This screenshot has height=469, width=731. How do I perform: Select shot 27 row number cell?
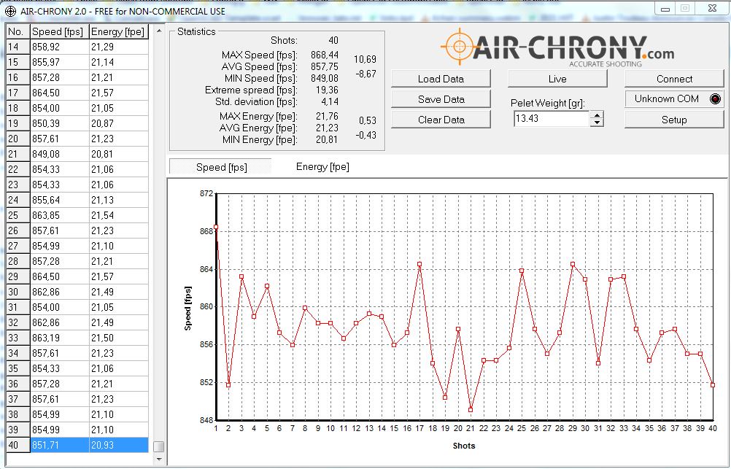tap(18, 246)
